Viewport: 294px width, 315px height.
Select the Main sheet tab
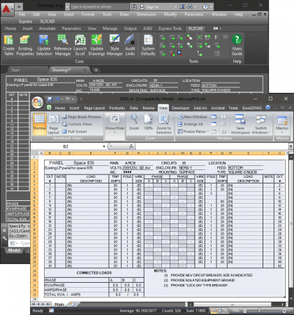point(59,304)
